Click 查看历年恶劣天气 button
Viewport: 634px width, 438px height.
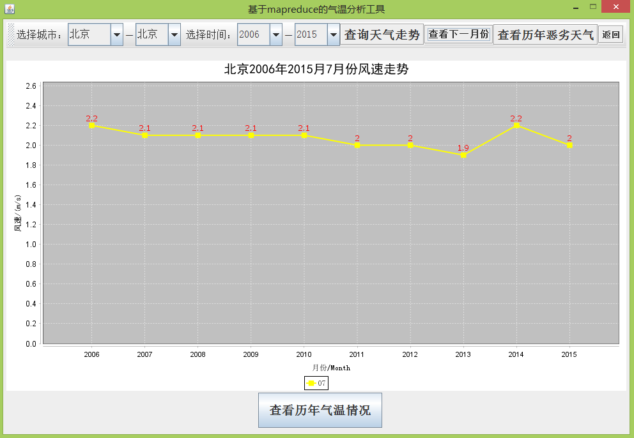point(545,34)
